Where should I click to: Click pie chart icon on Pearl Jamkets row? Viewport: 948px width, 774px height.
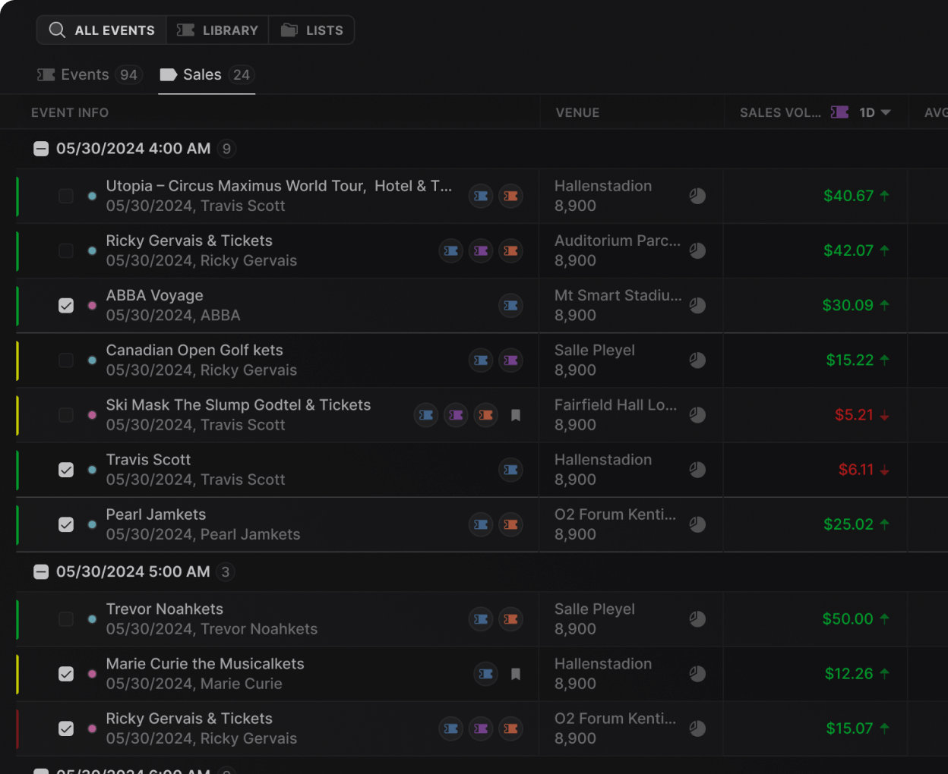697,524
